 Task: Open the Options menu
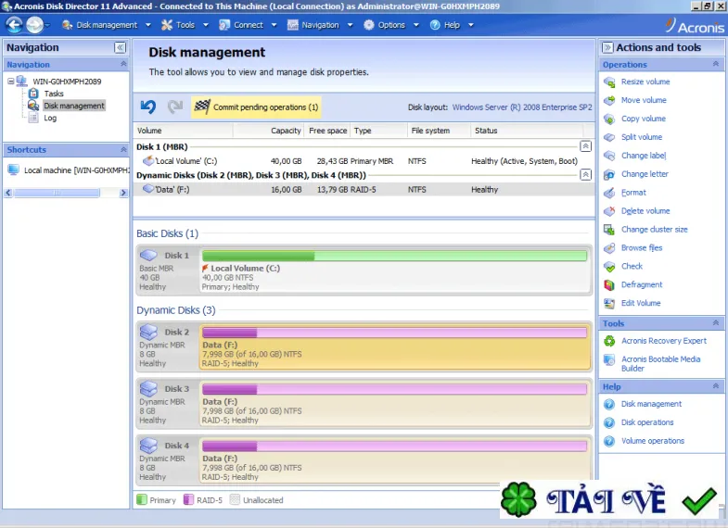coord(391,25)
